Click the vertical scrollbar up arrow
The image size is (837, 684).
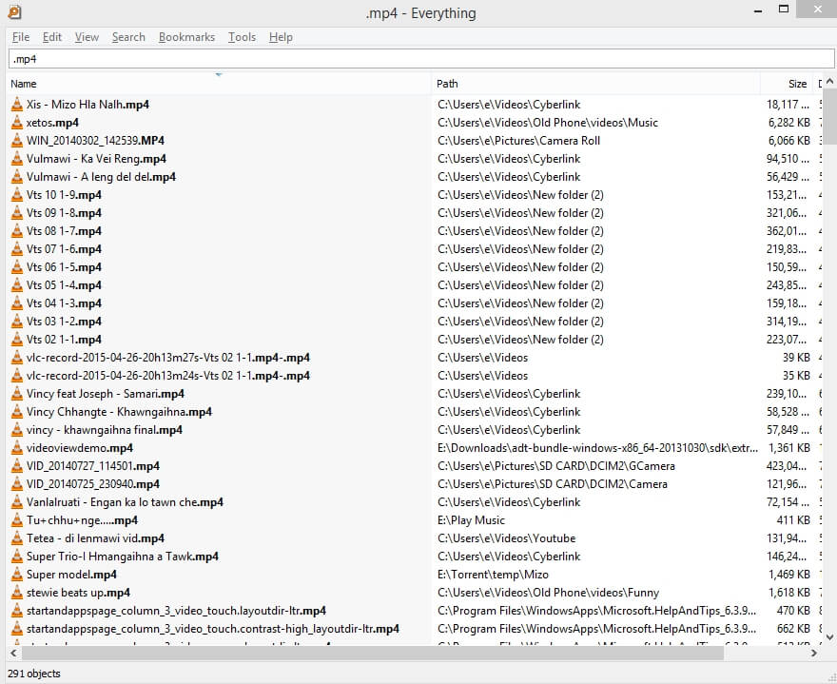[829, 81]
